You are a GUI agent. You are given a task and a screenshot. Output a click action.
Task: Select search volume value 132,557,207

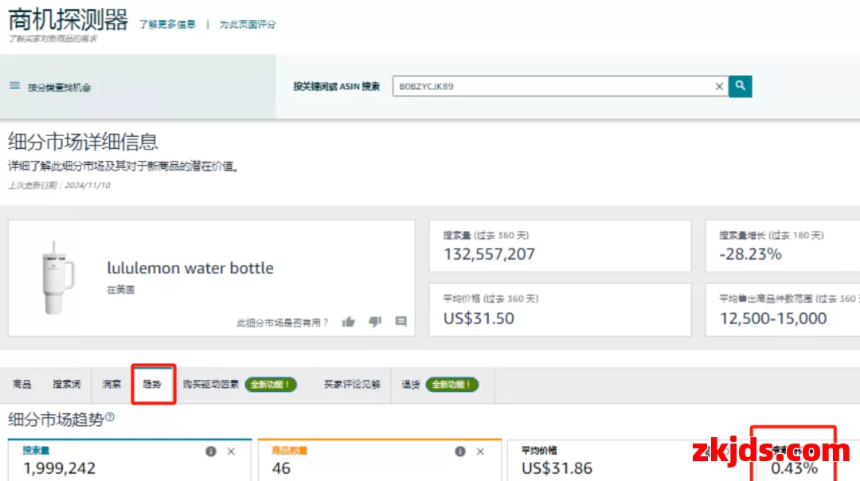[489, 255]
